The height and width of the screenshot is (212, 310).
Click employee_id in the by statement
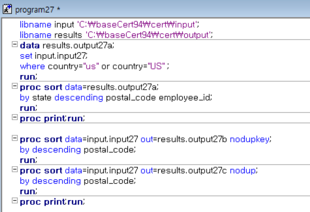[184, 98]
